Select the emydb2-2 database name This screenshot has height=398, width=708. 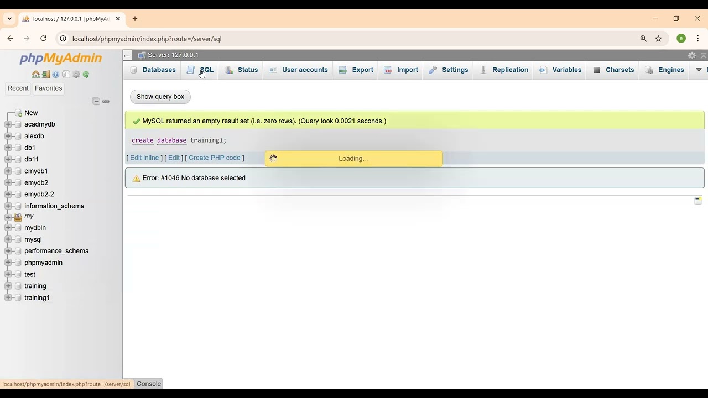[39, 194]
